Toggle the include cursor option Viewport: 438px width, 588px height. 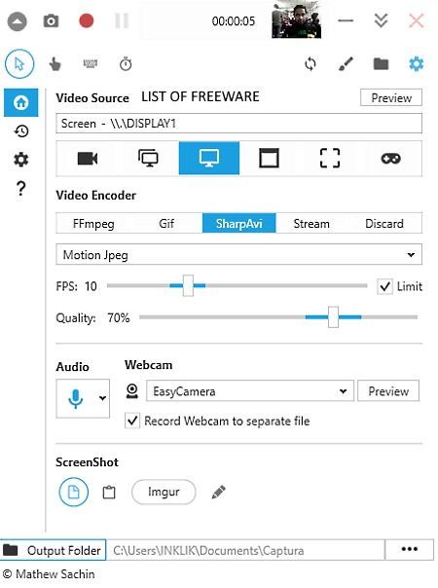pos(19,63)
